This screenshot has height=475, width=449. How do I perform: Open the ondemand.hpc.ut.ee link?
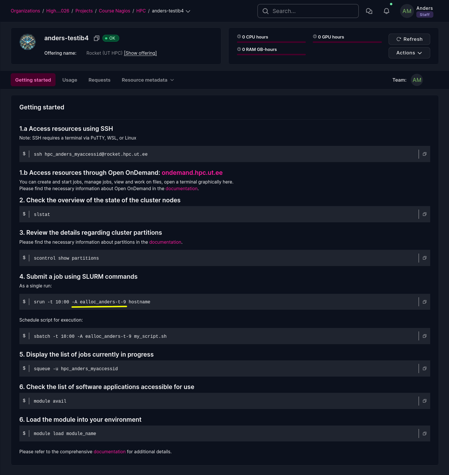pos(192,173)
